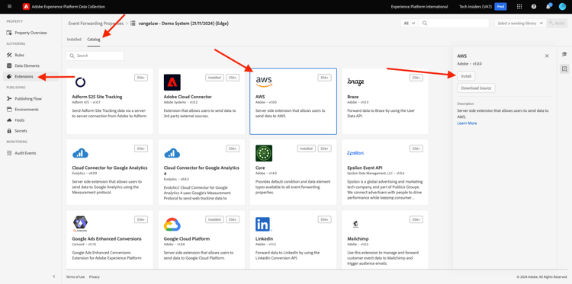572x284 pixels.
Task: Open the help question mark icon
Action: click(534, 7)
